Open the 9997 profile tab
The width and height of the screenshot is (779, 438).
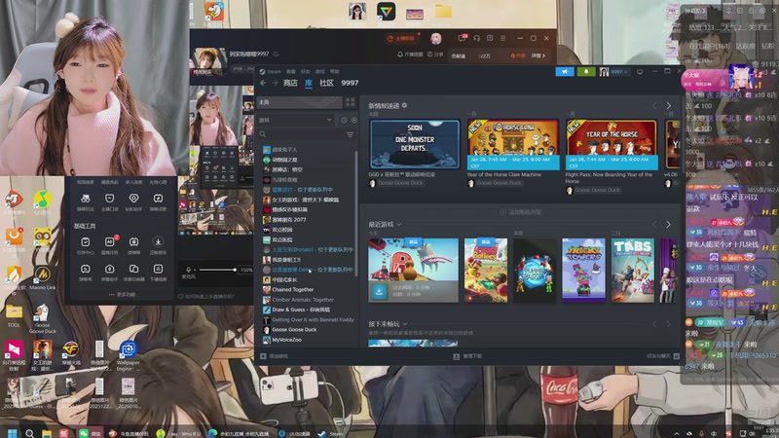350,83
